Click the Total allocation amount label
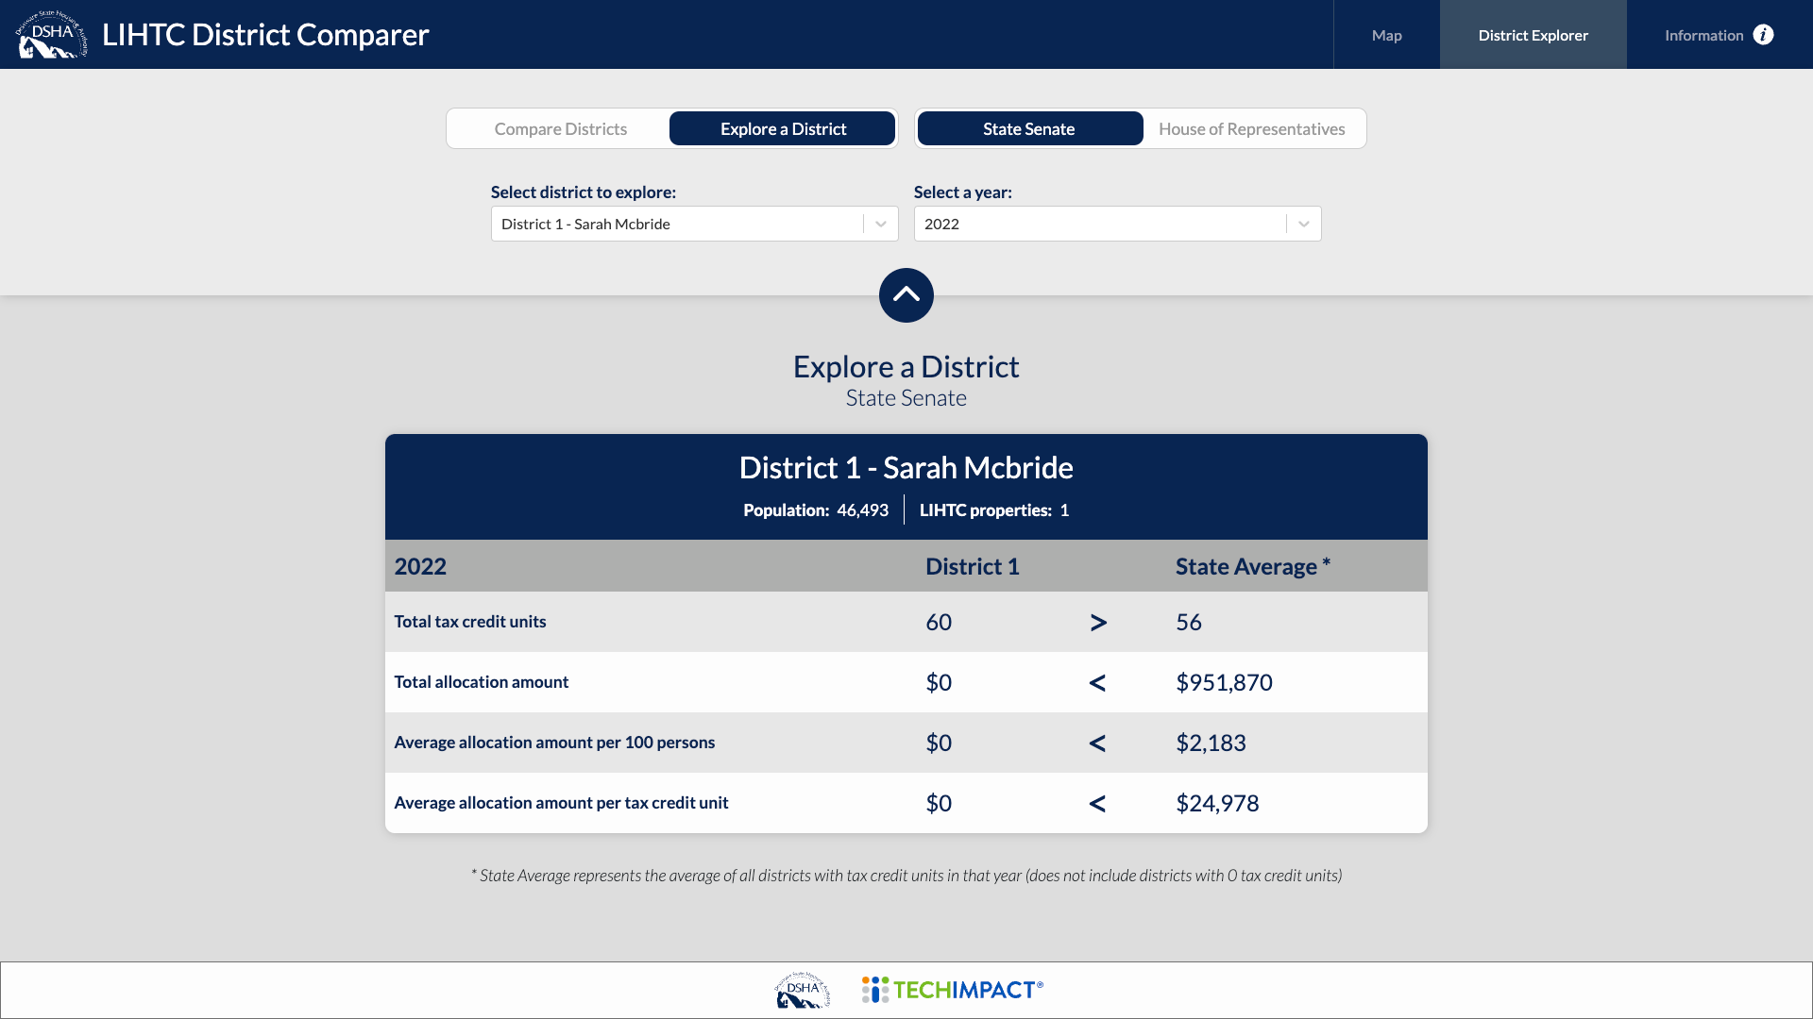 pyautogui.click(x=481, y=681)
